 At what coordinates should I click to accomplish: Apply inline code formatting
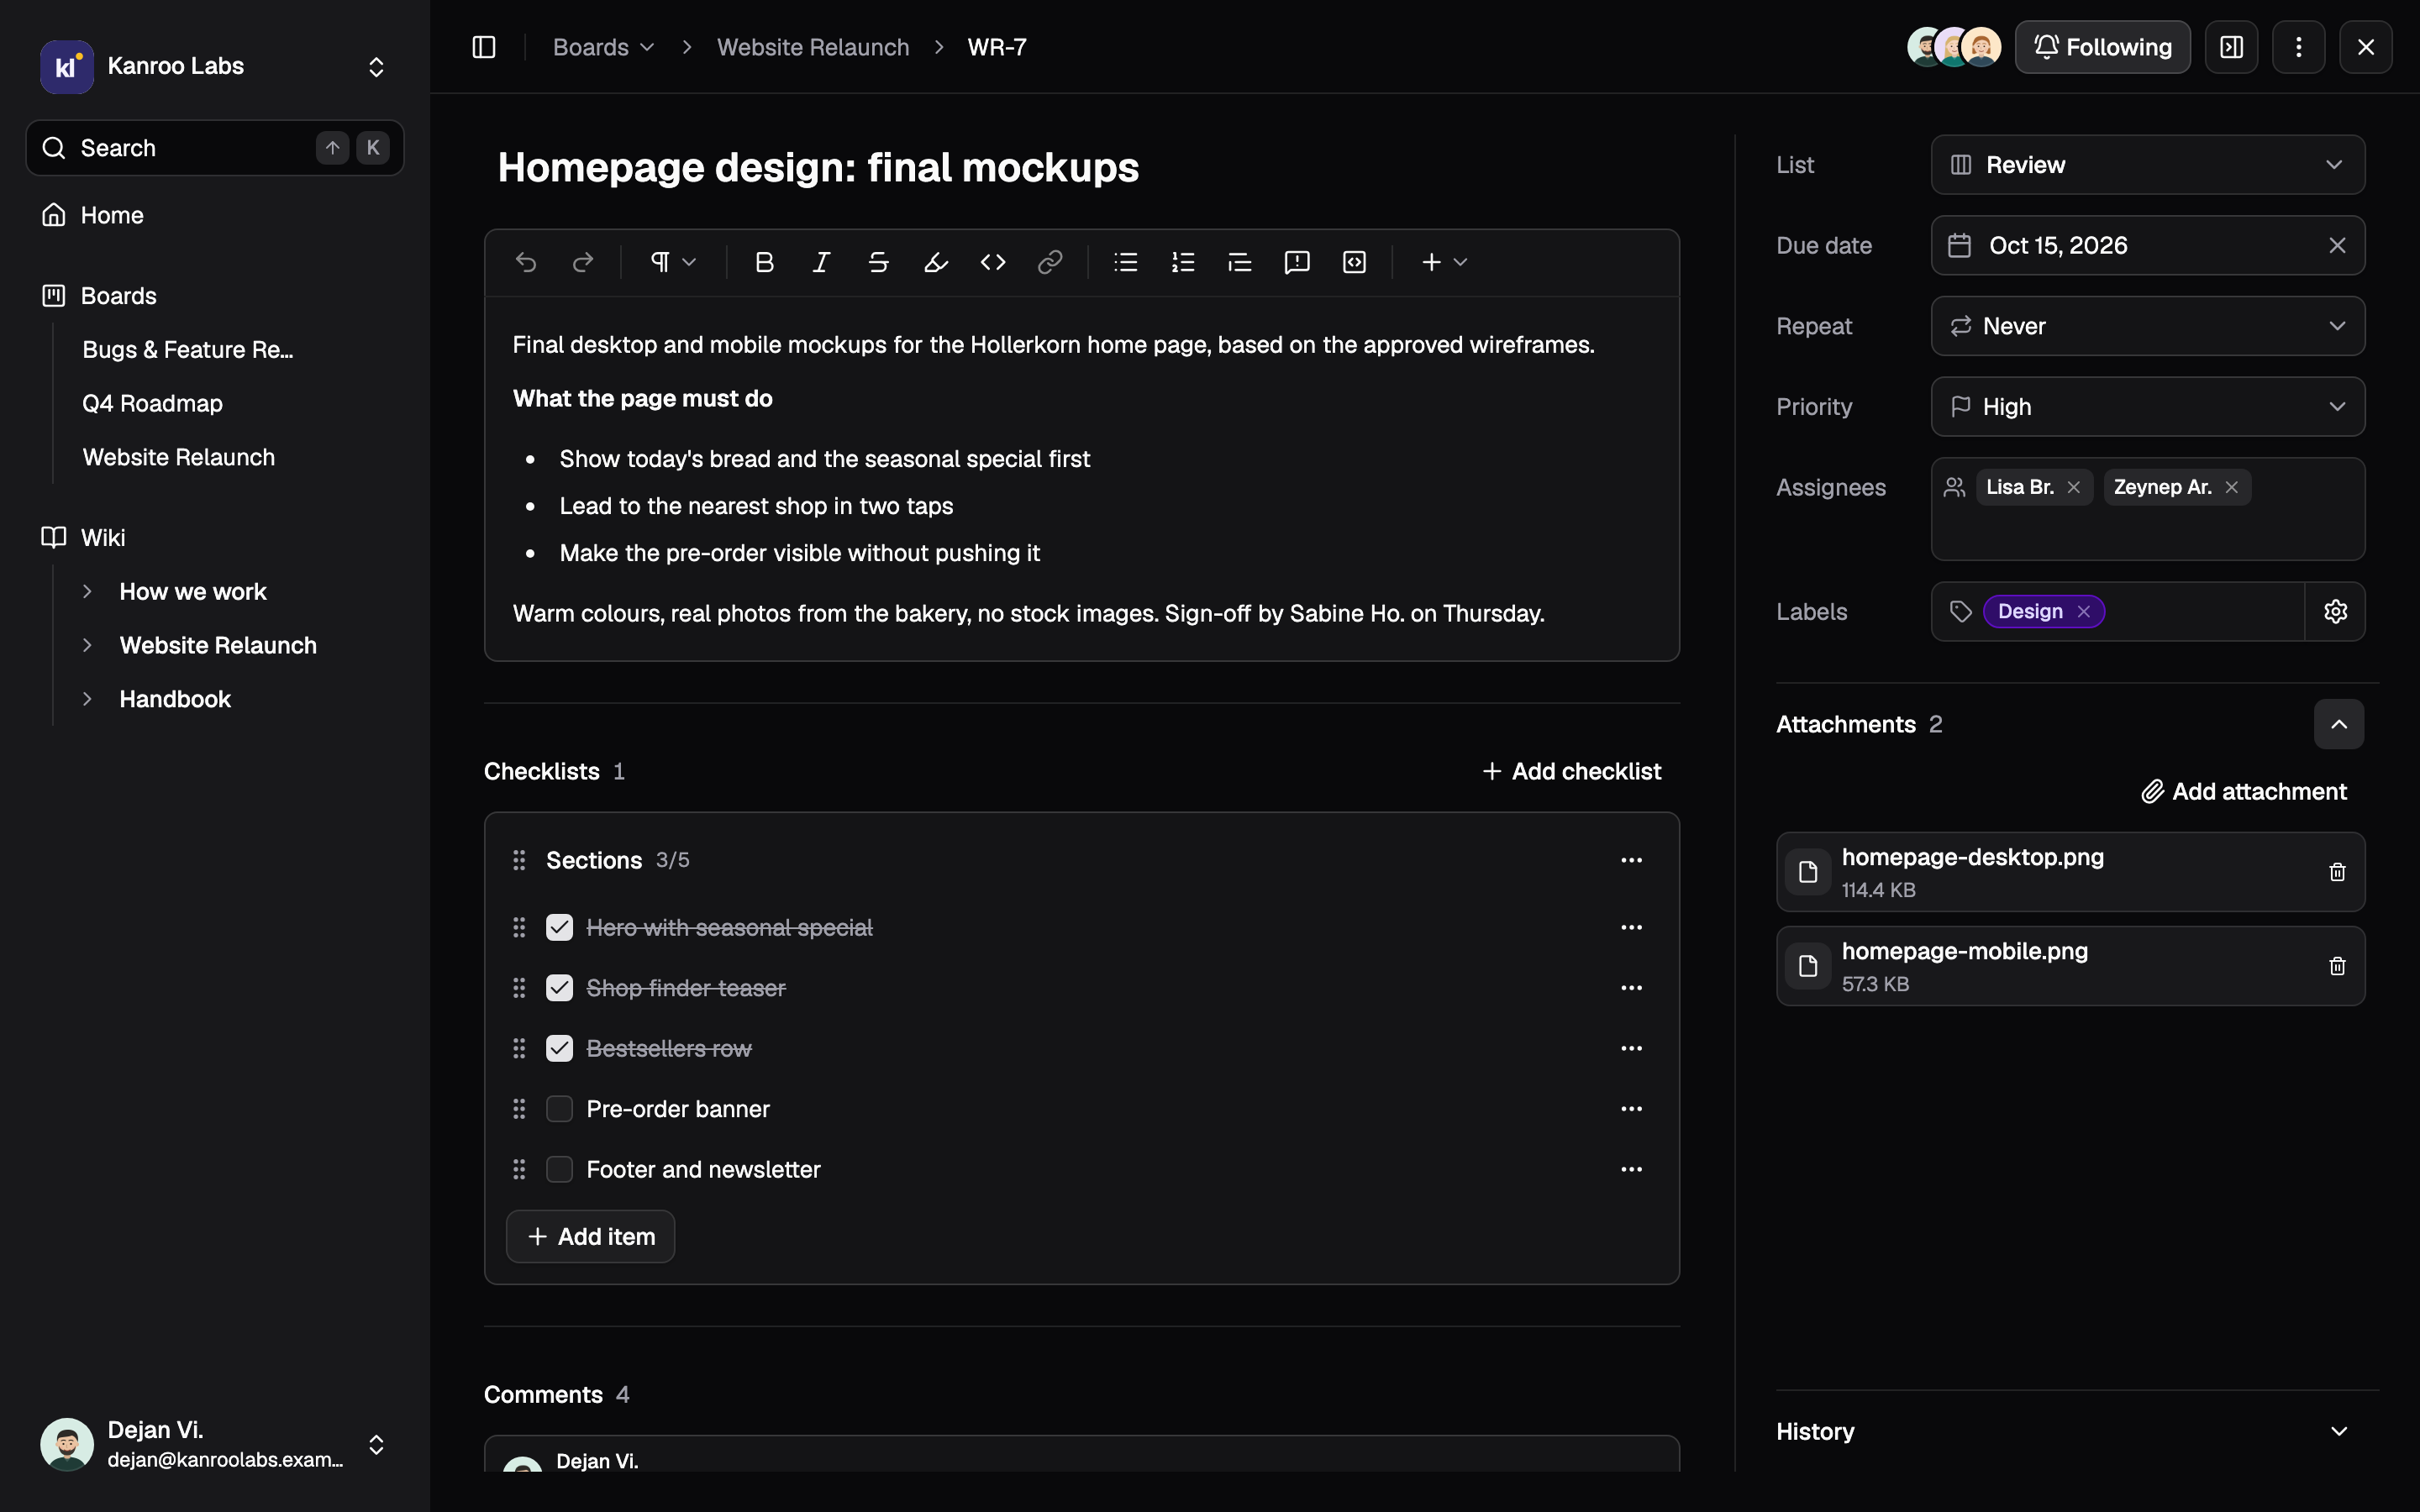[x=992, y=262]
